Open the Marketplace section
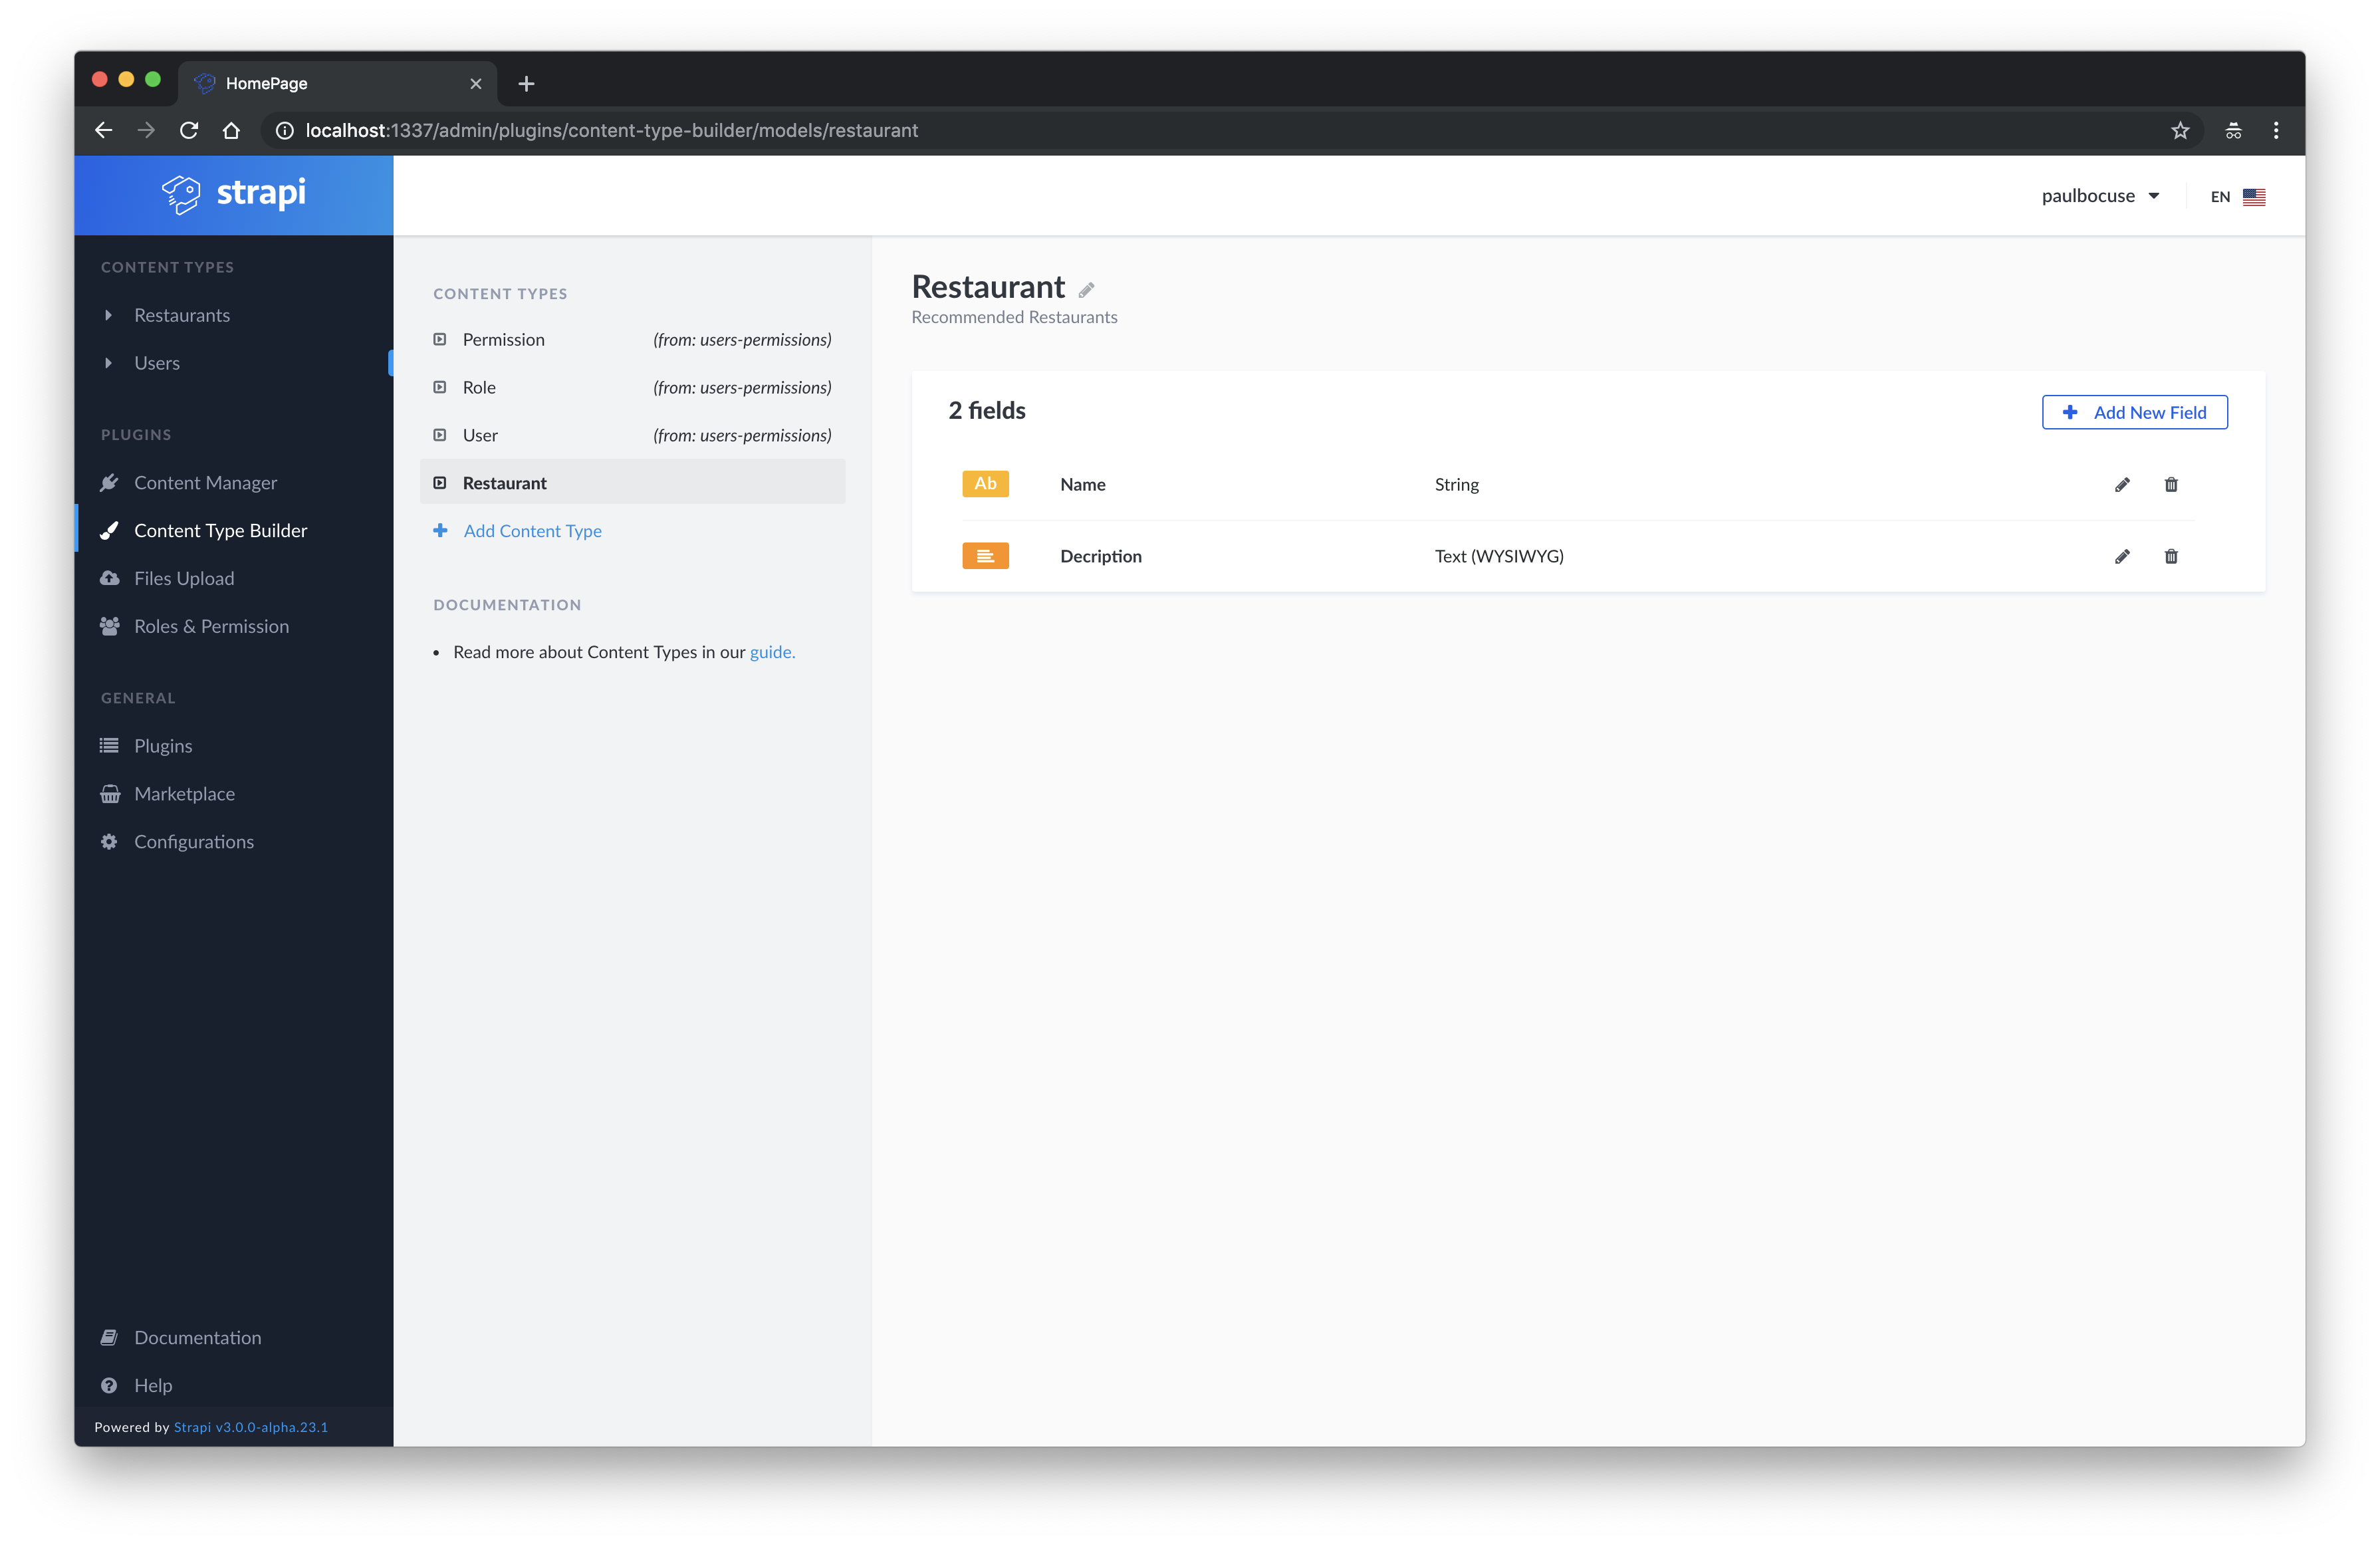2380x1545 pixels. pyautogui.click(x=184, y=793)
